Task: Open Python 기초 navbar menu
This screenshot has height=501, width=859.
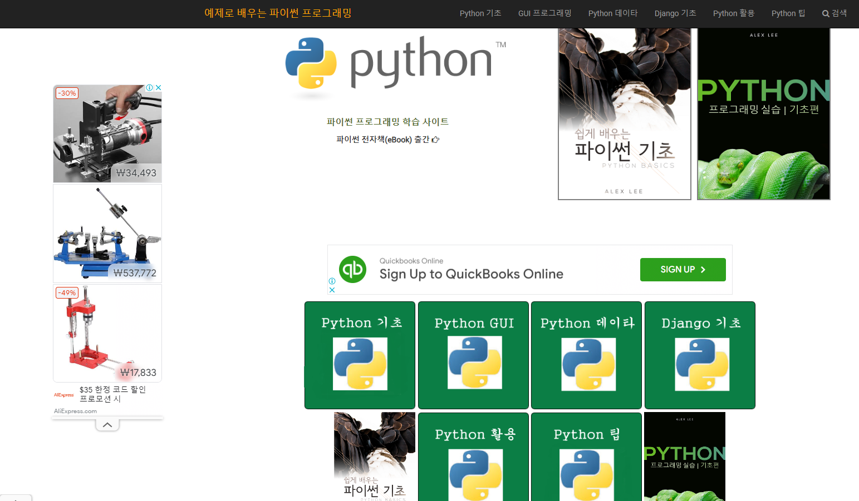Action: point(480,13)
